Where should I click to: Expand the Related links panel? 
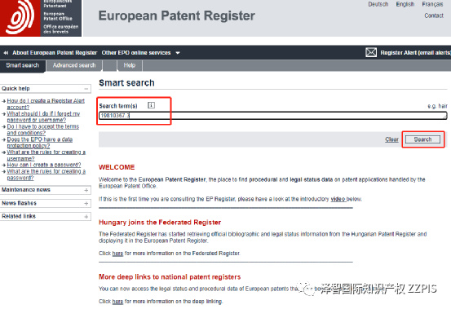coord(86,216)
